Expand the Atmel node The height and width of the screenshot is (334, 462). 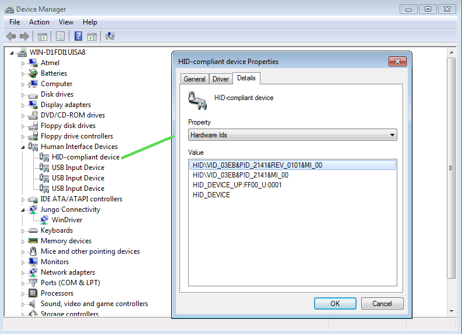23,63
